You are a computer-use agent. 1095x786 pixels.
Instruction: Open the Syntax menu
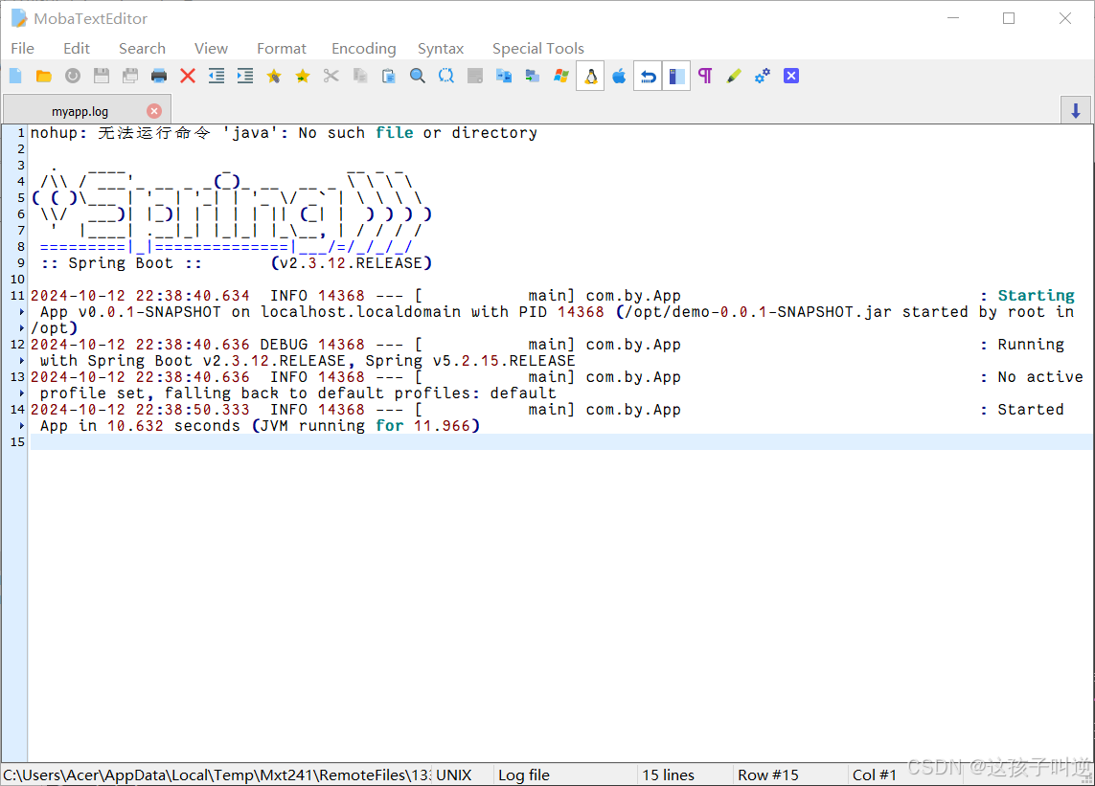pyautogui.click(x=441, y=48)
